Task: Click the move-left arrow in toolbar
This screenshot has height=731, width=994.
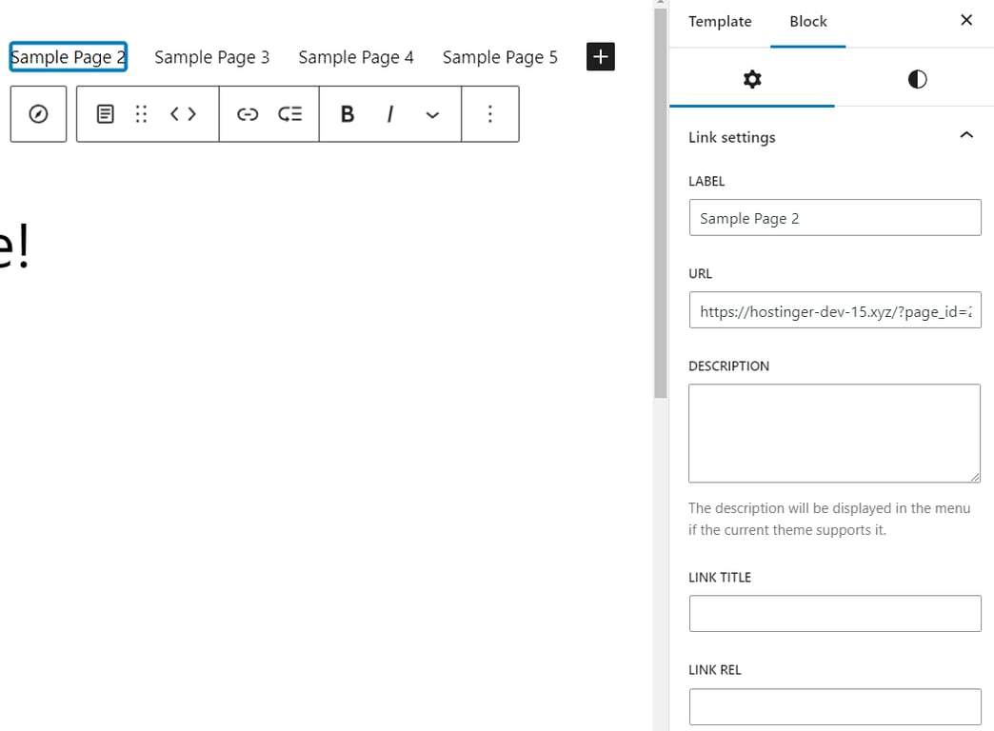Action: (x=176, y=114)
